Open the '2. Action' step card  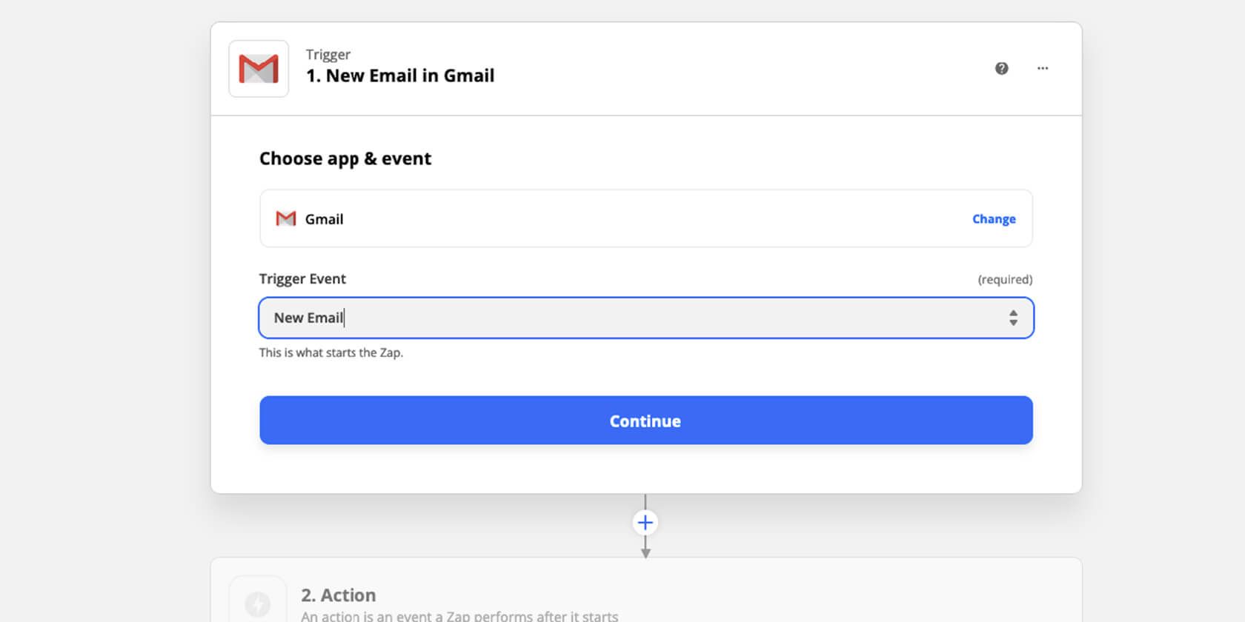[x=645, y=592]
